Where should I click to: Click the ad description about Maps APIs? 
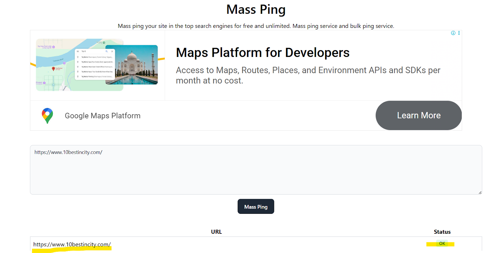pos(308,75)
